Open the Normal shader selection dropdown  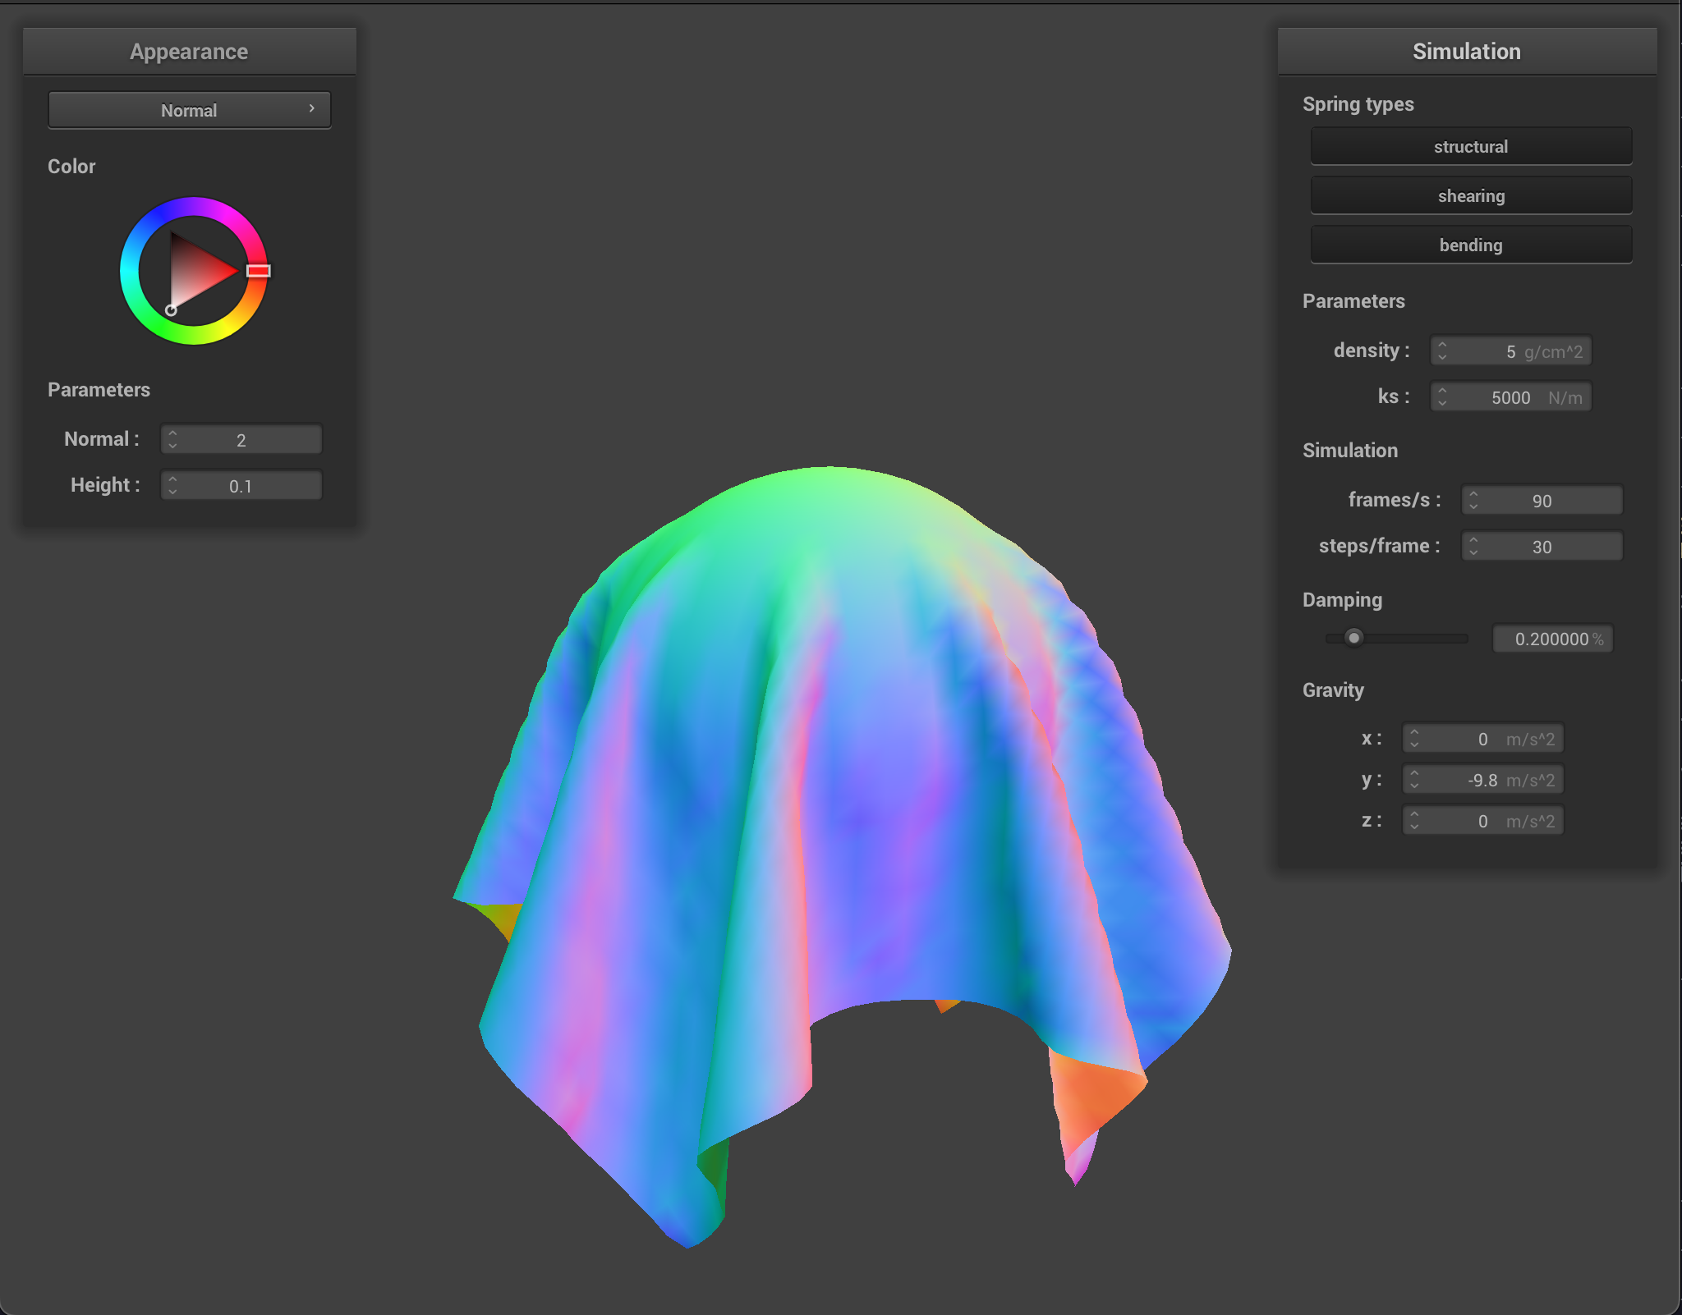point(189,109)
